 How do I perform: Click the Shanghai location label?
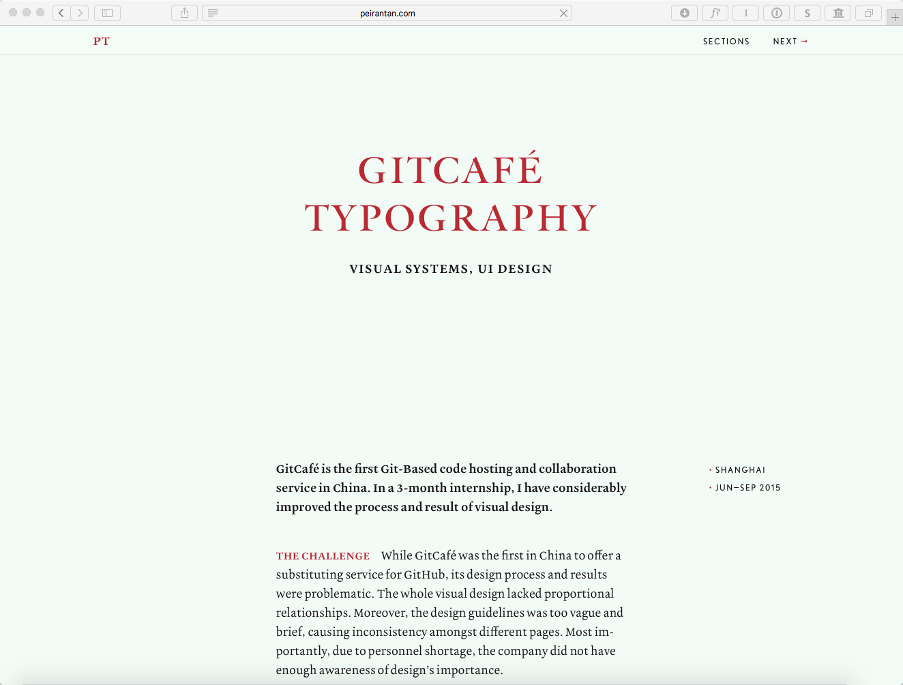(740, 470)
